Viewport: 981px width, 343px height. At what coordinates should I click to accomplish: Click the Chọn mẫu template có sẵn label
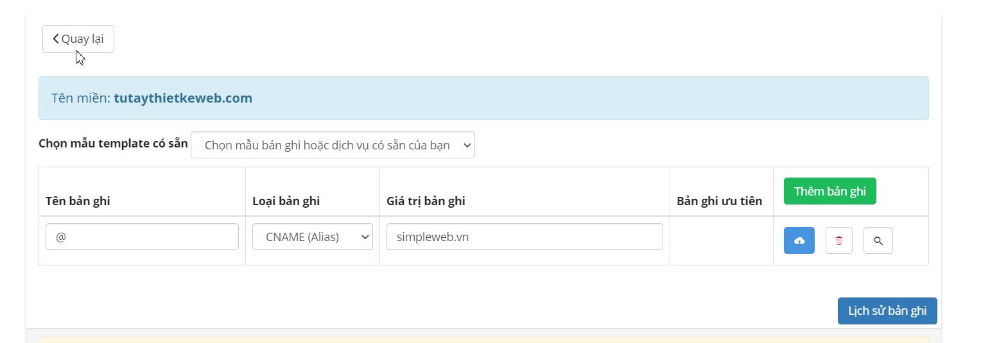coord(113,143)
